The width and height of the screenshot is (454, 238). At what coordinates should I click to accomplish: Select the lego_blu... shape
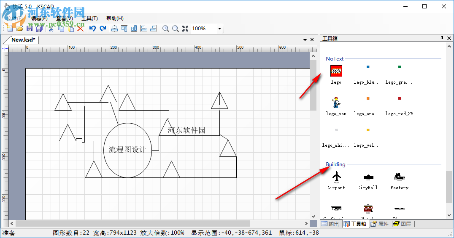pyautogui.click(x=368, y=74)
